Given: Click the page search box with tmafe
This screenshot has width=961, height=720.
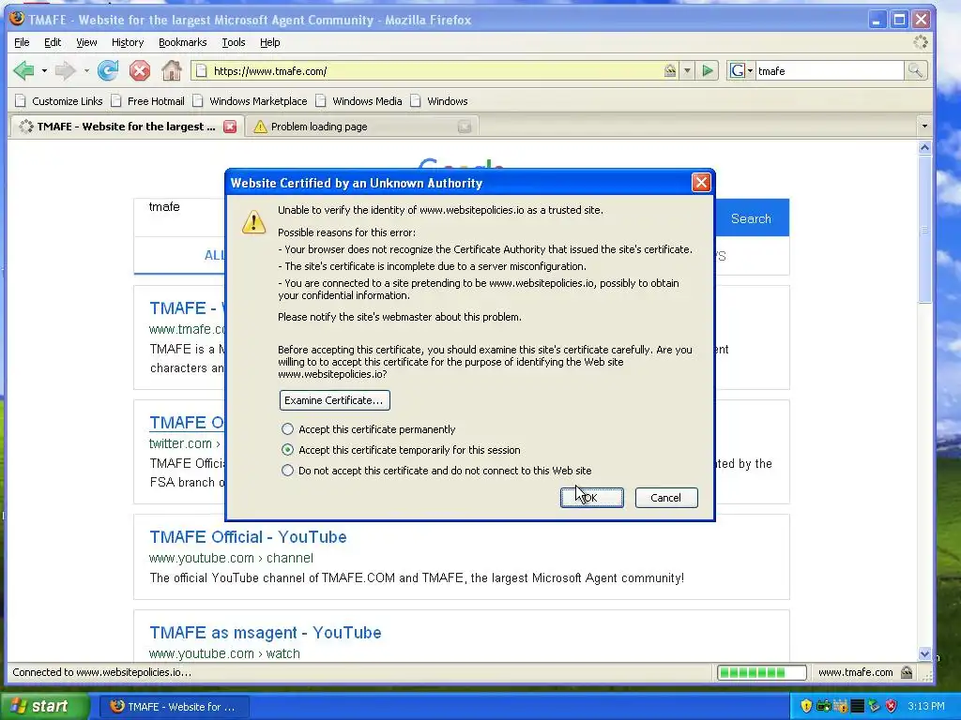Looking at the screenshot, I should 181,217.
